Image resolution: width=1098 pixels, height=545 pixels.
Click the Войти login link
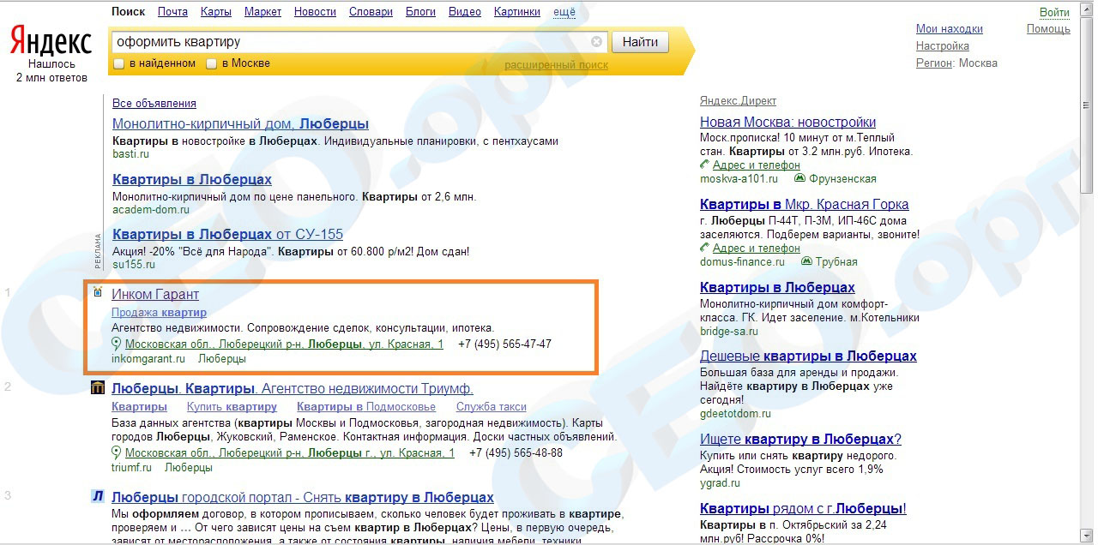1054,13
